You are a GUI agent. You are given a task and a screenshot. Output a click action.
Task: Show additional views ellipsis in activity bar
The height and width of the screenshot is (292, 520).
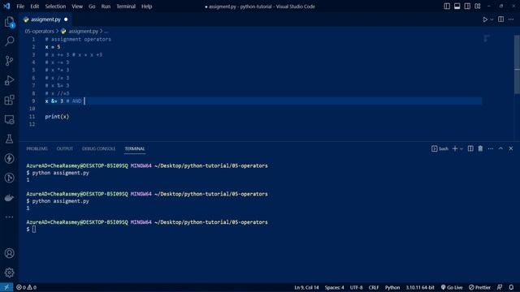click(x=9, y=217)
